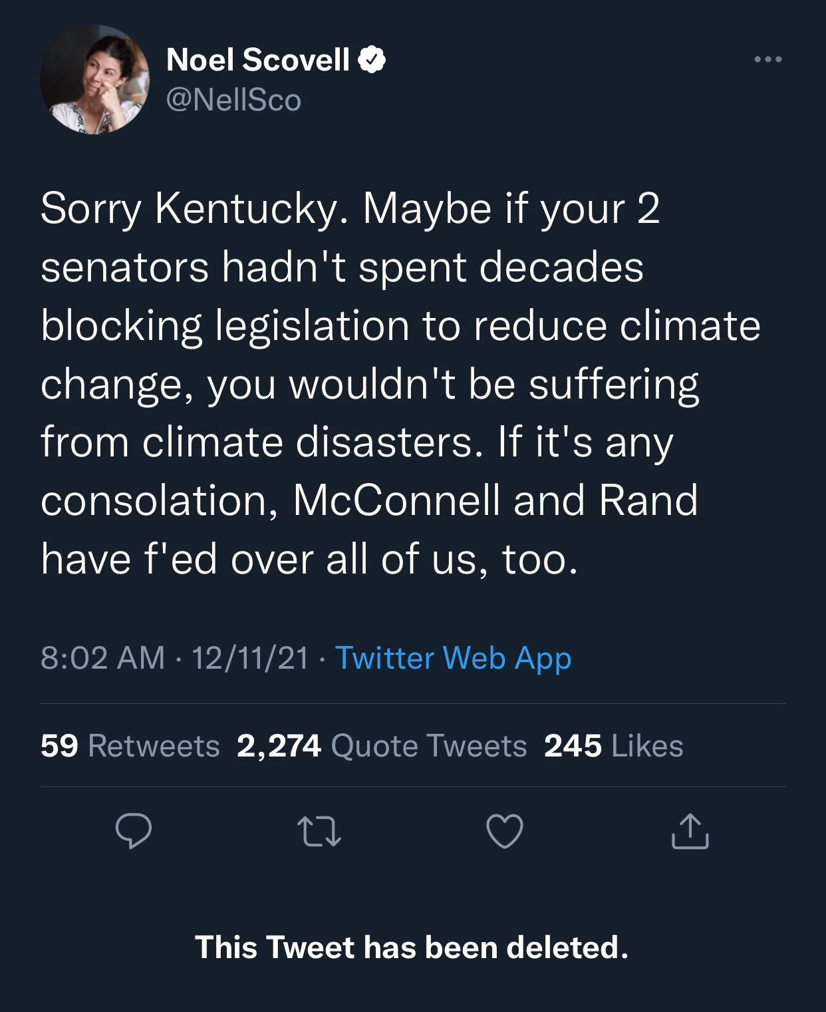Retweet using the arrows icon
Viewport: 826px width, 1012px height.
319,832
